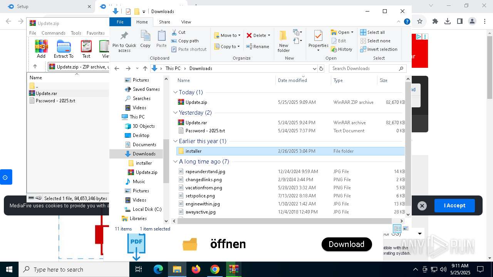Click WinRAR Add toolbar icon

pos(41,49)
